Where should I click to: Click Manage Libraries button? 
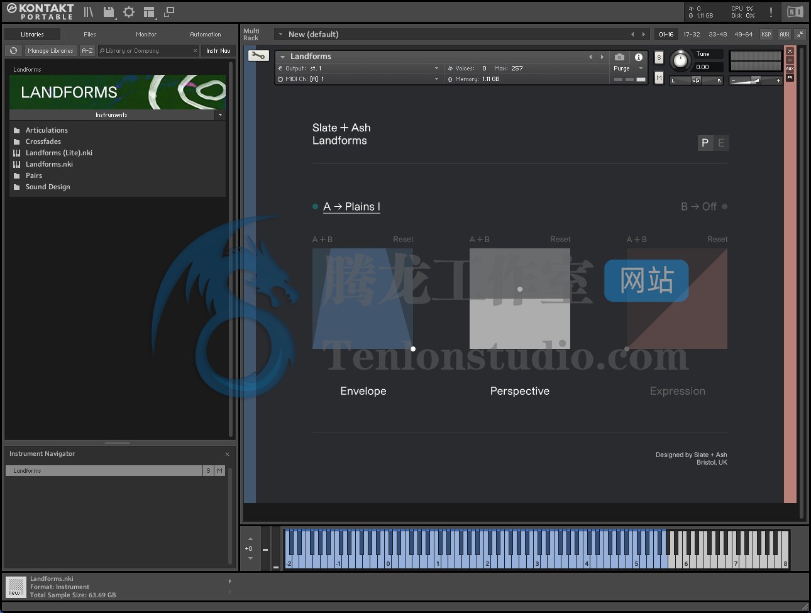click(50, 51)
